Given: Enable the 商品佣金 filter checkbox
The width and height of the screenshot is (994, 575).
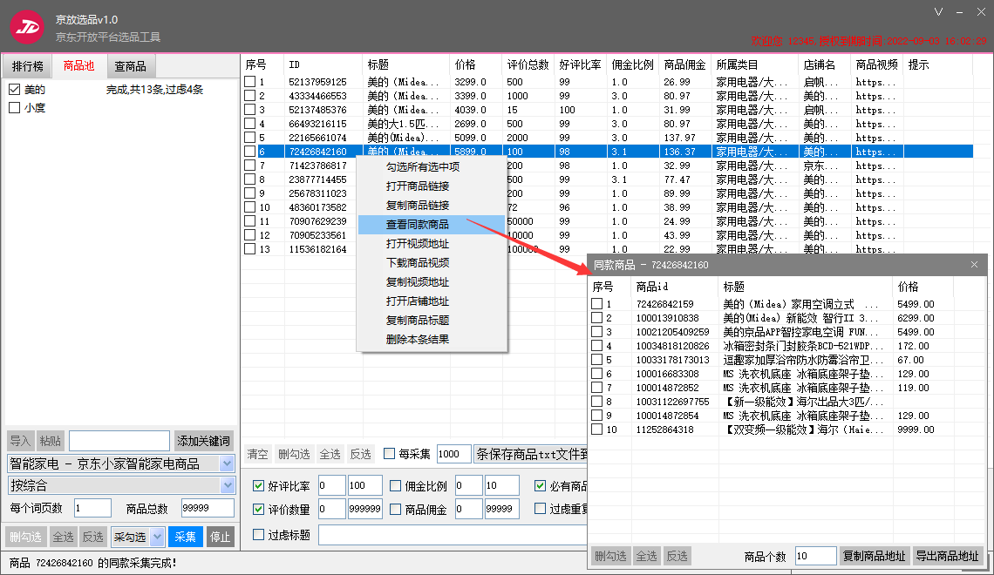Looking at the screenshot, I should [x=395, y=509].
